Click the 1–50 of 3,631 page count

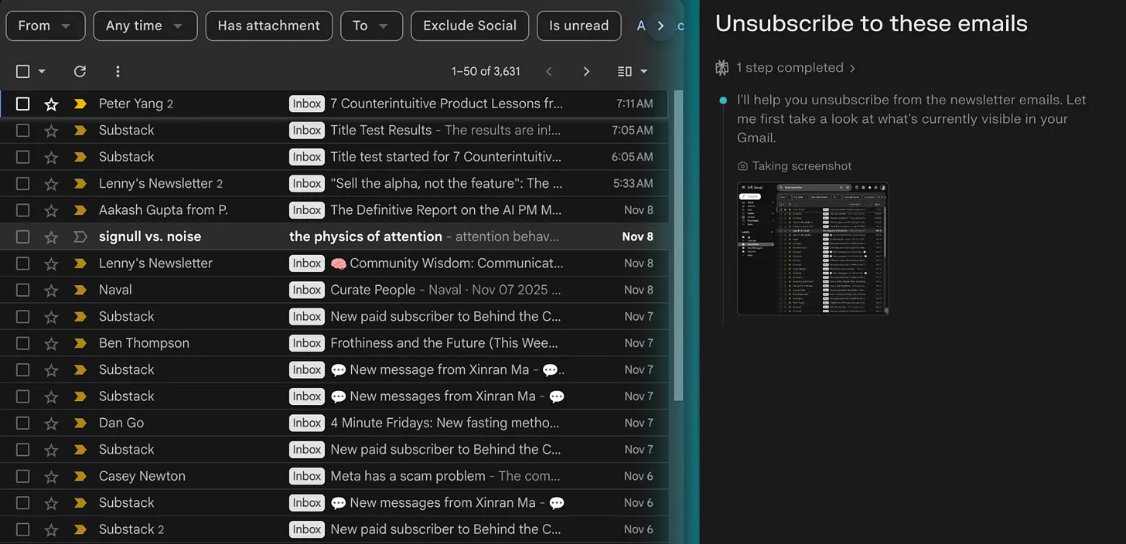pyautogui.click(x=486, y=71)
